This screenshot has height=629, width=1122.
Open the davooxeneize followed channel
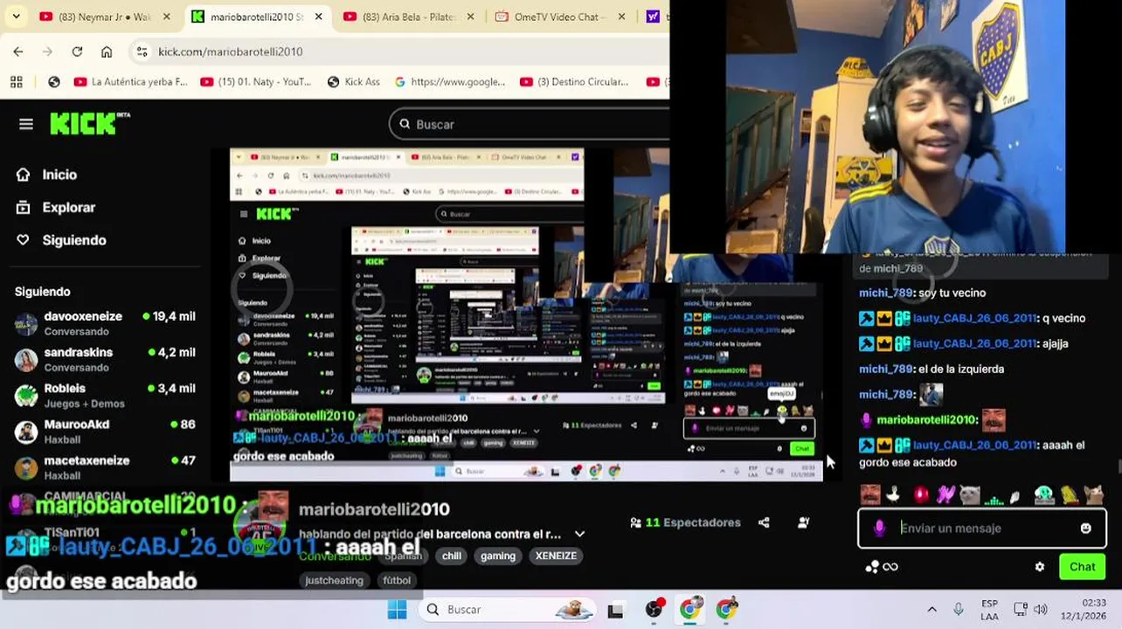coord(105,323)
